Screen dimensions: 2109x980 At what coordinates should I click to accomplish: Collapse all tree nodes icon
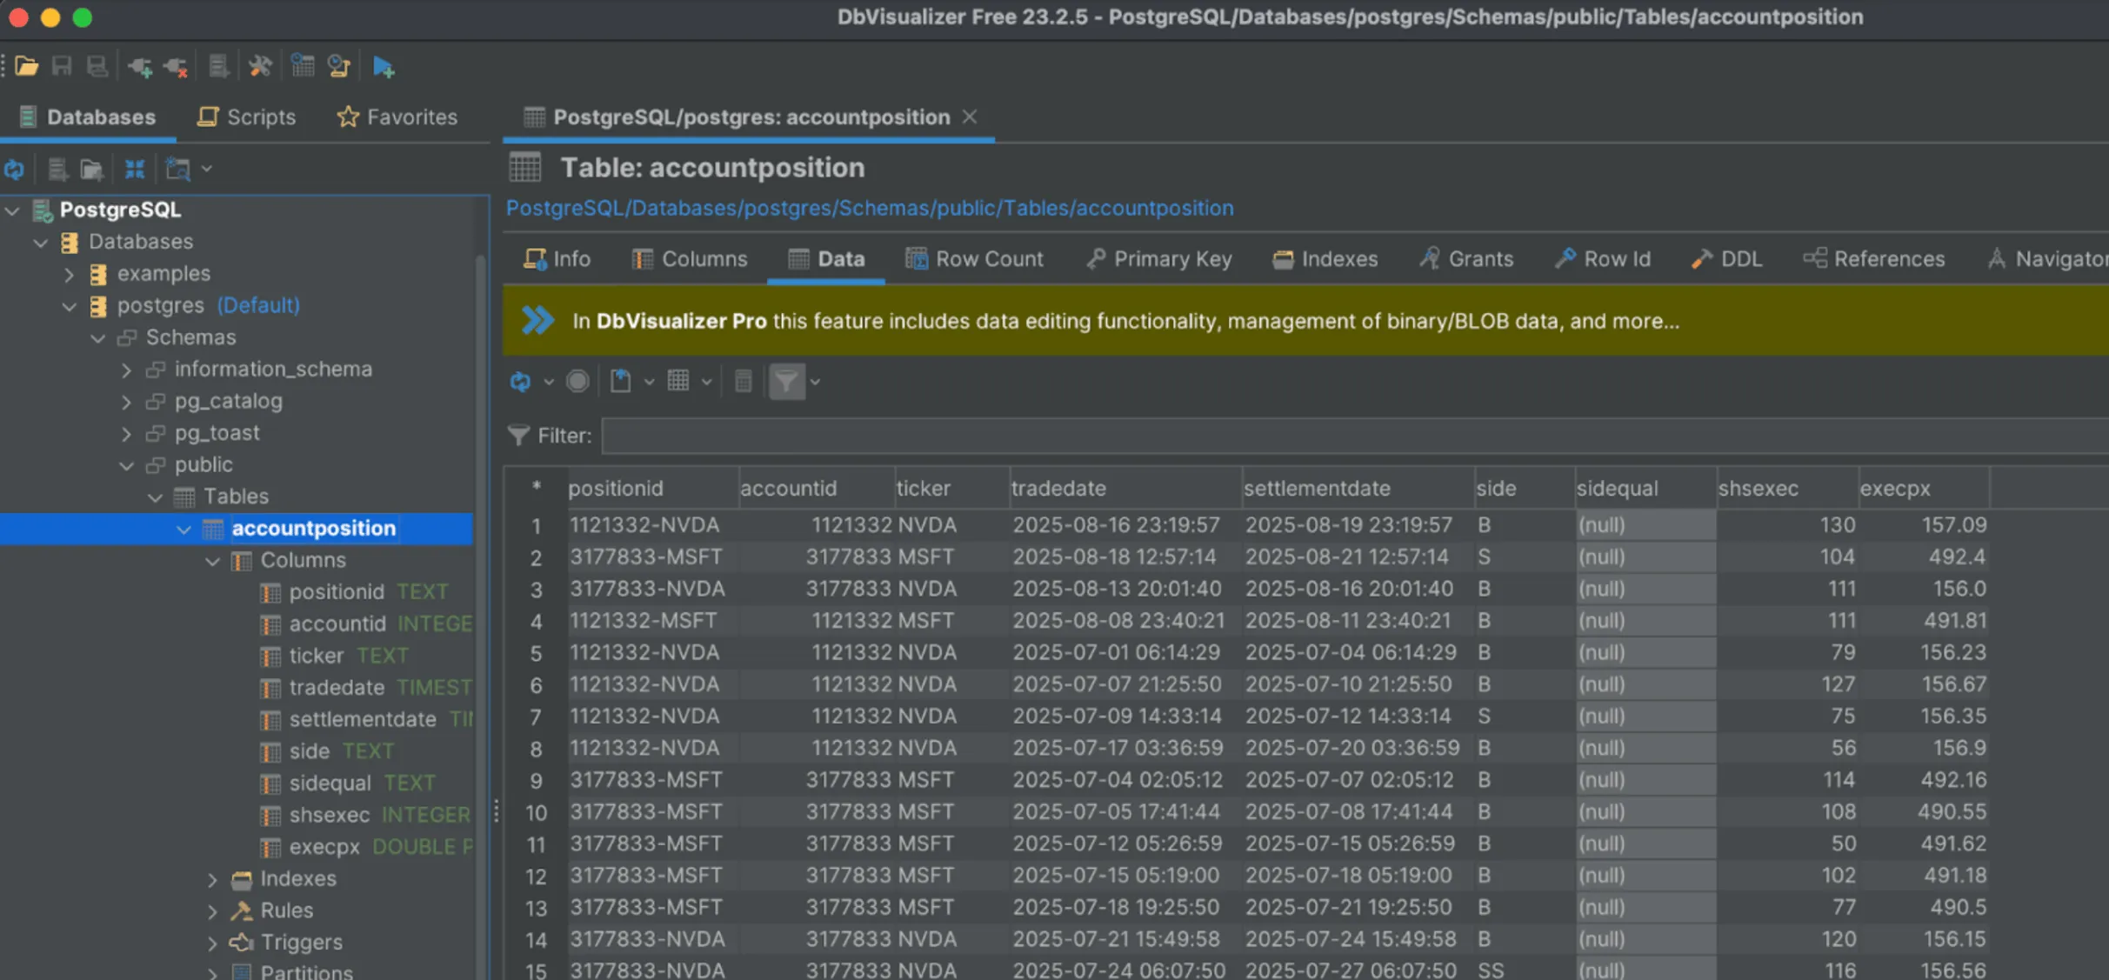135,169
